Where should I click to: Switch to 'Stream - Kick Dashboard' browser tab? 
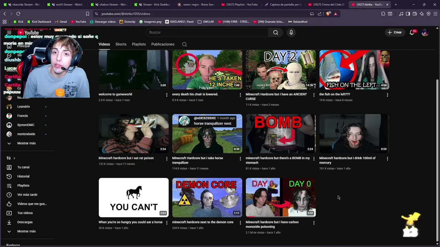click(x=153, y=4)
